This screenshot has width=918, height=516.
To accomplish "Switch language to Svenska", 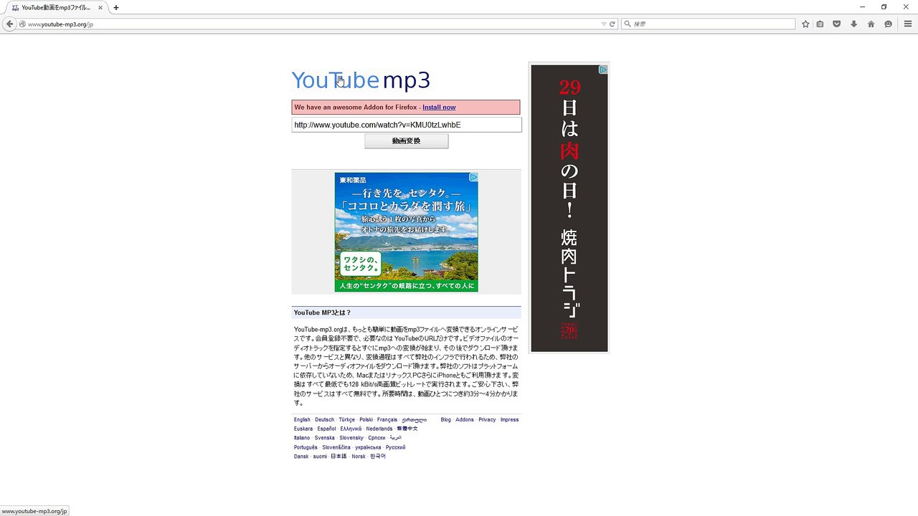I will click(x=325, y=438).
